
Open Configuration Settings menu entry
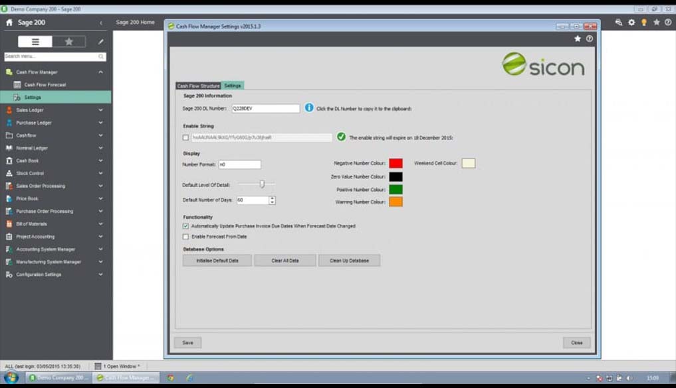coord(39,275)
